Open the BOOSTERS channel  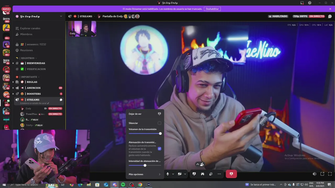[39, 94]
